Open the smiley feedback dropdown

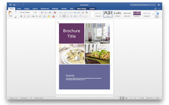156,9
